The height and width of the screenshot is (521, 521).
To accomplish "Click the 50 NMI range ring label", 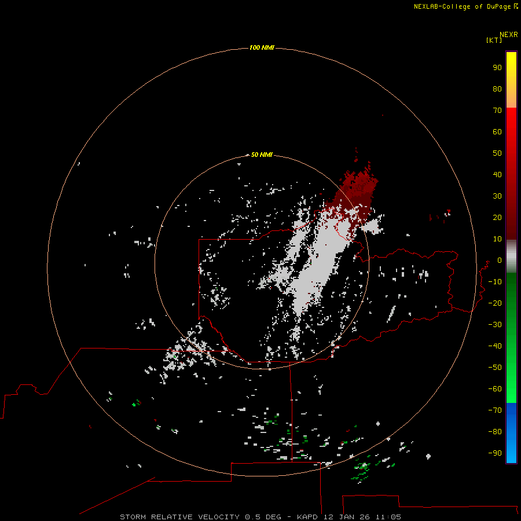I will click(x=262, y=155).
